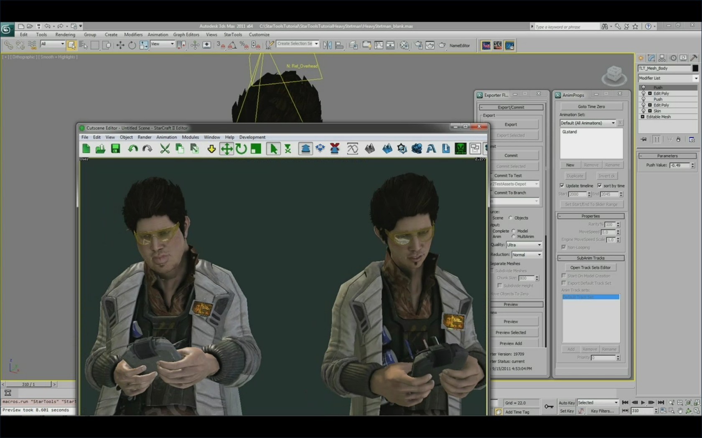
Task: Click the red X marker icon in Cutscene Editor
Action: coord(335,149)
